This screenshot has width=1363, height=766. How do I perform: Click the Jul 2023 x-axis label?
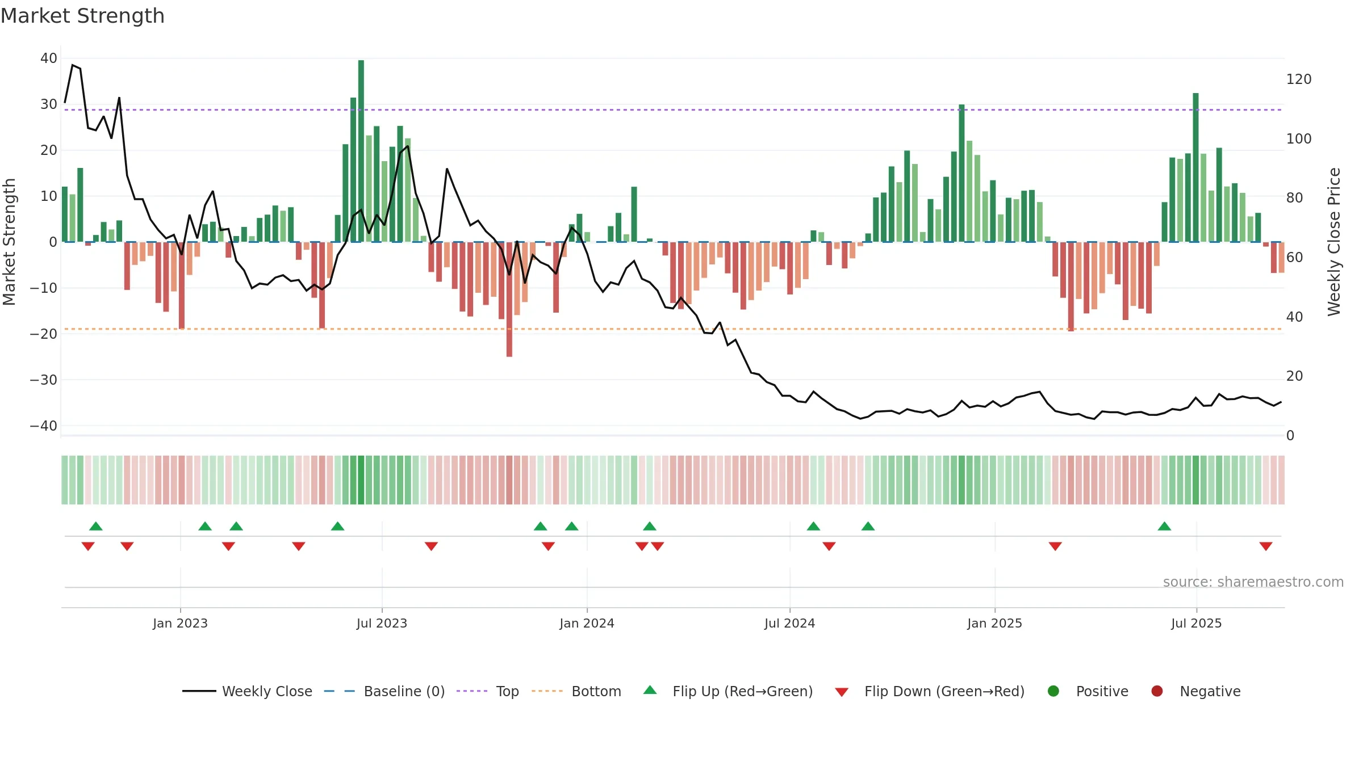point(382,623)
